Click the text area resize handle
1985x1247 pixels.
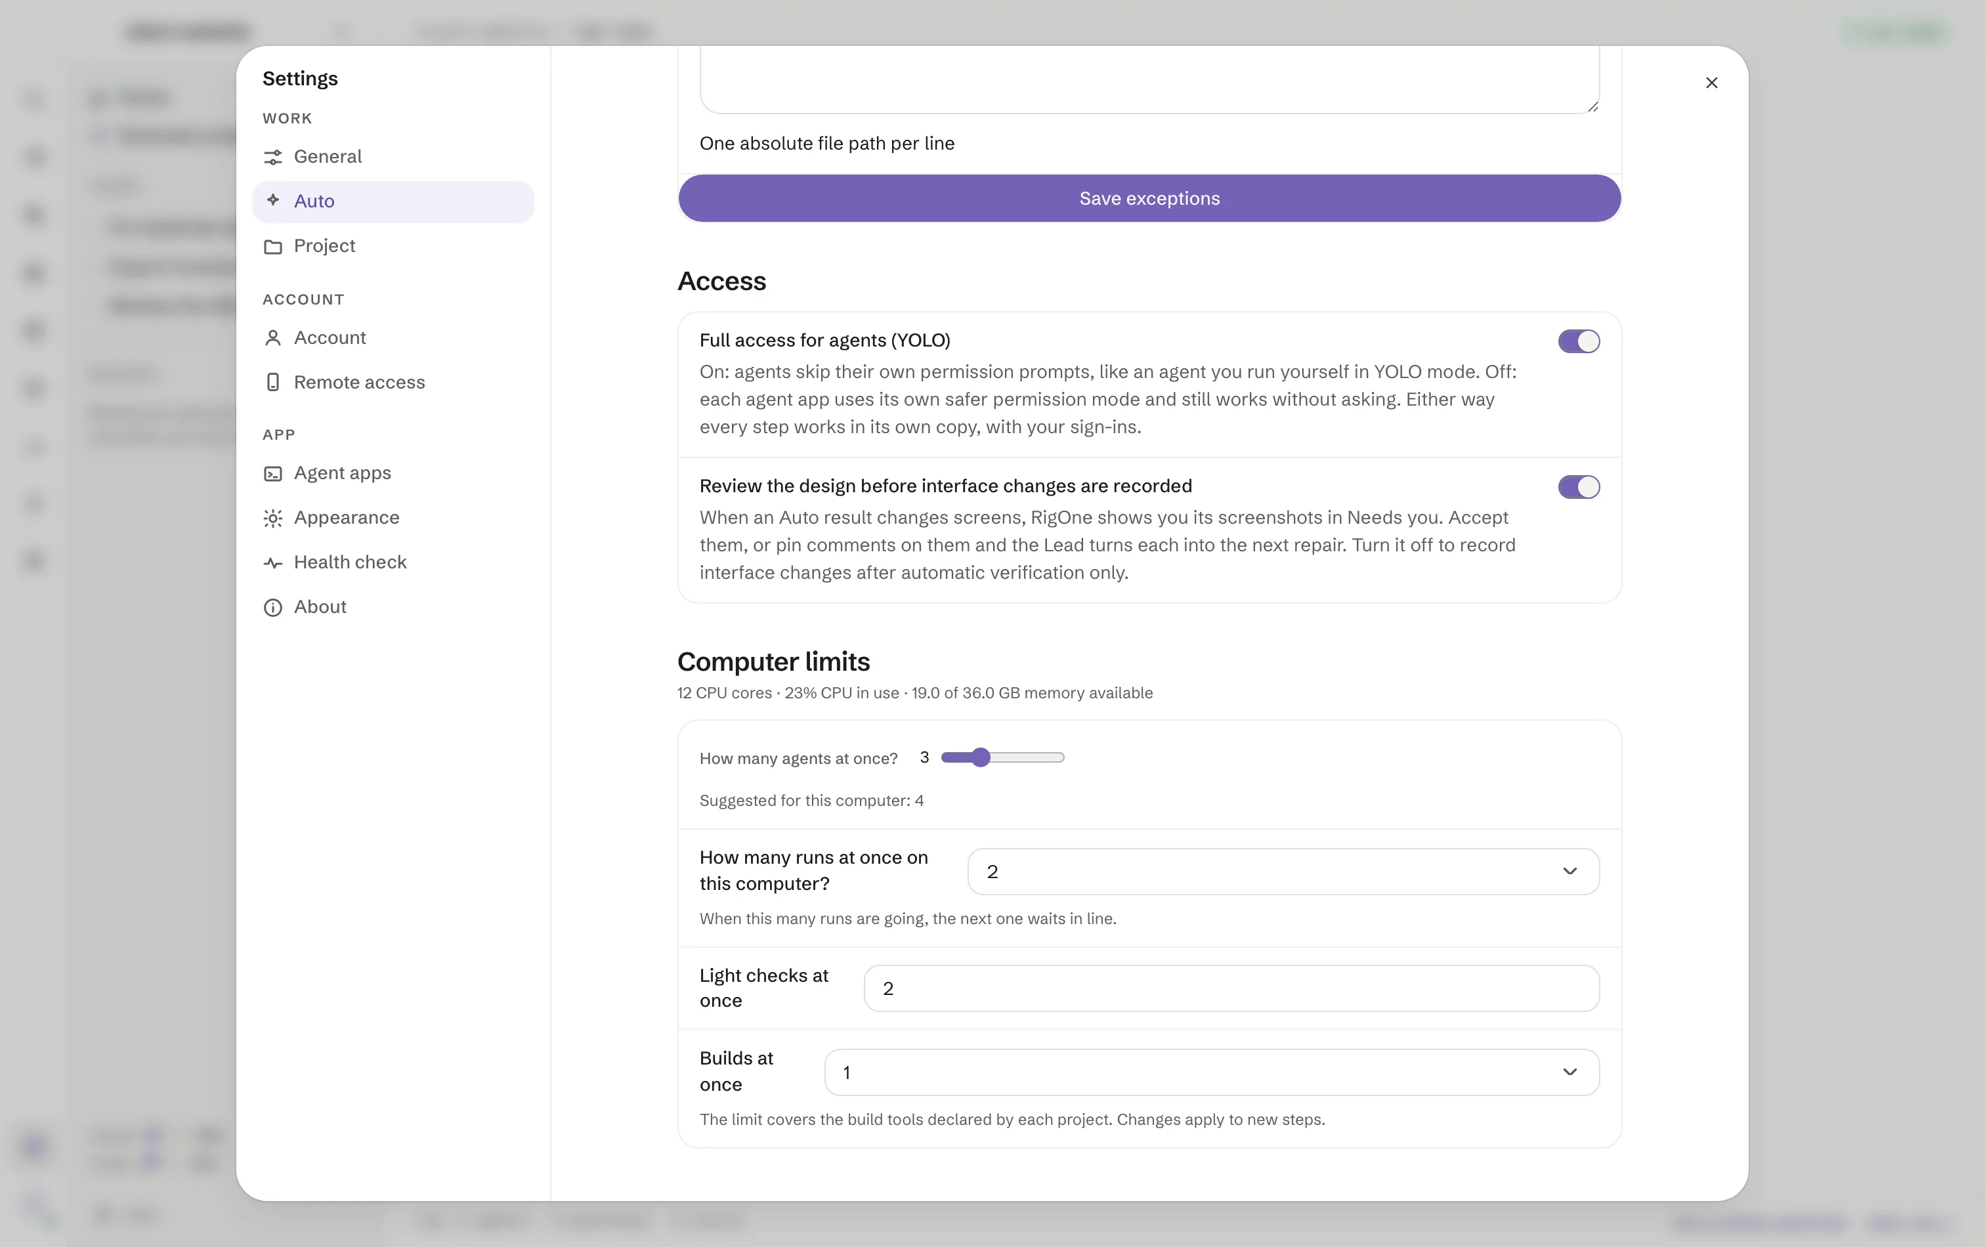point(1592,106)
